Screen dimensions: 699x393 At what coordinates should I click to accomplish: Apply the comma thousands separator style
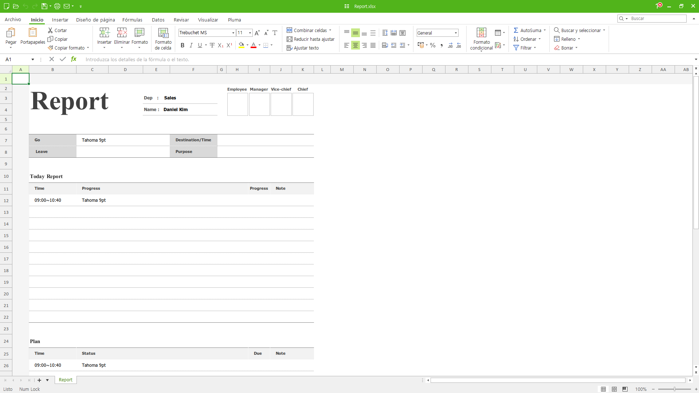[441, 45]
